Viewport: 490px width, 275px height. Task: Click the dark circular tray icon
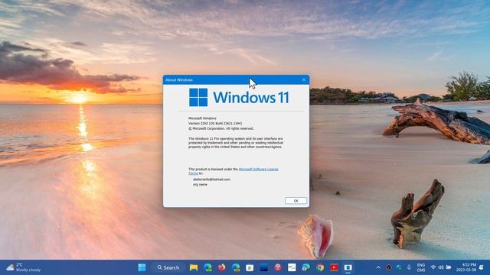click(388, 267)
